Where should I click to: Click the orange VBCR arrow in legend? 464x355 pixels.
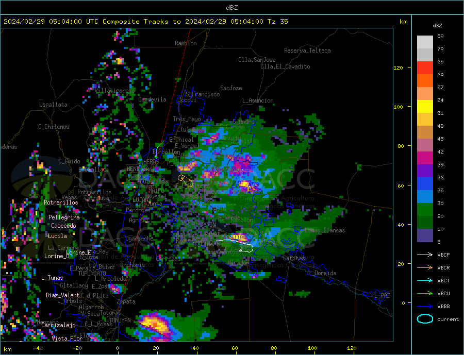(x=425, y=268)
